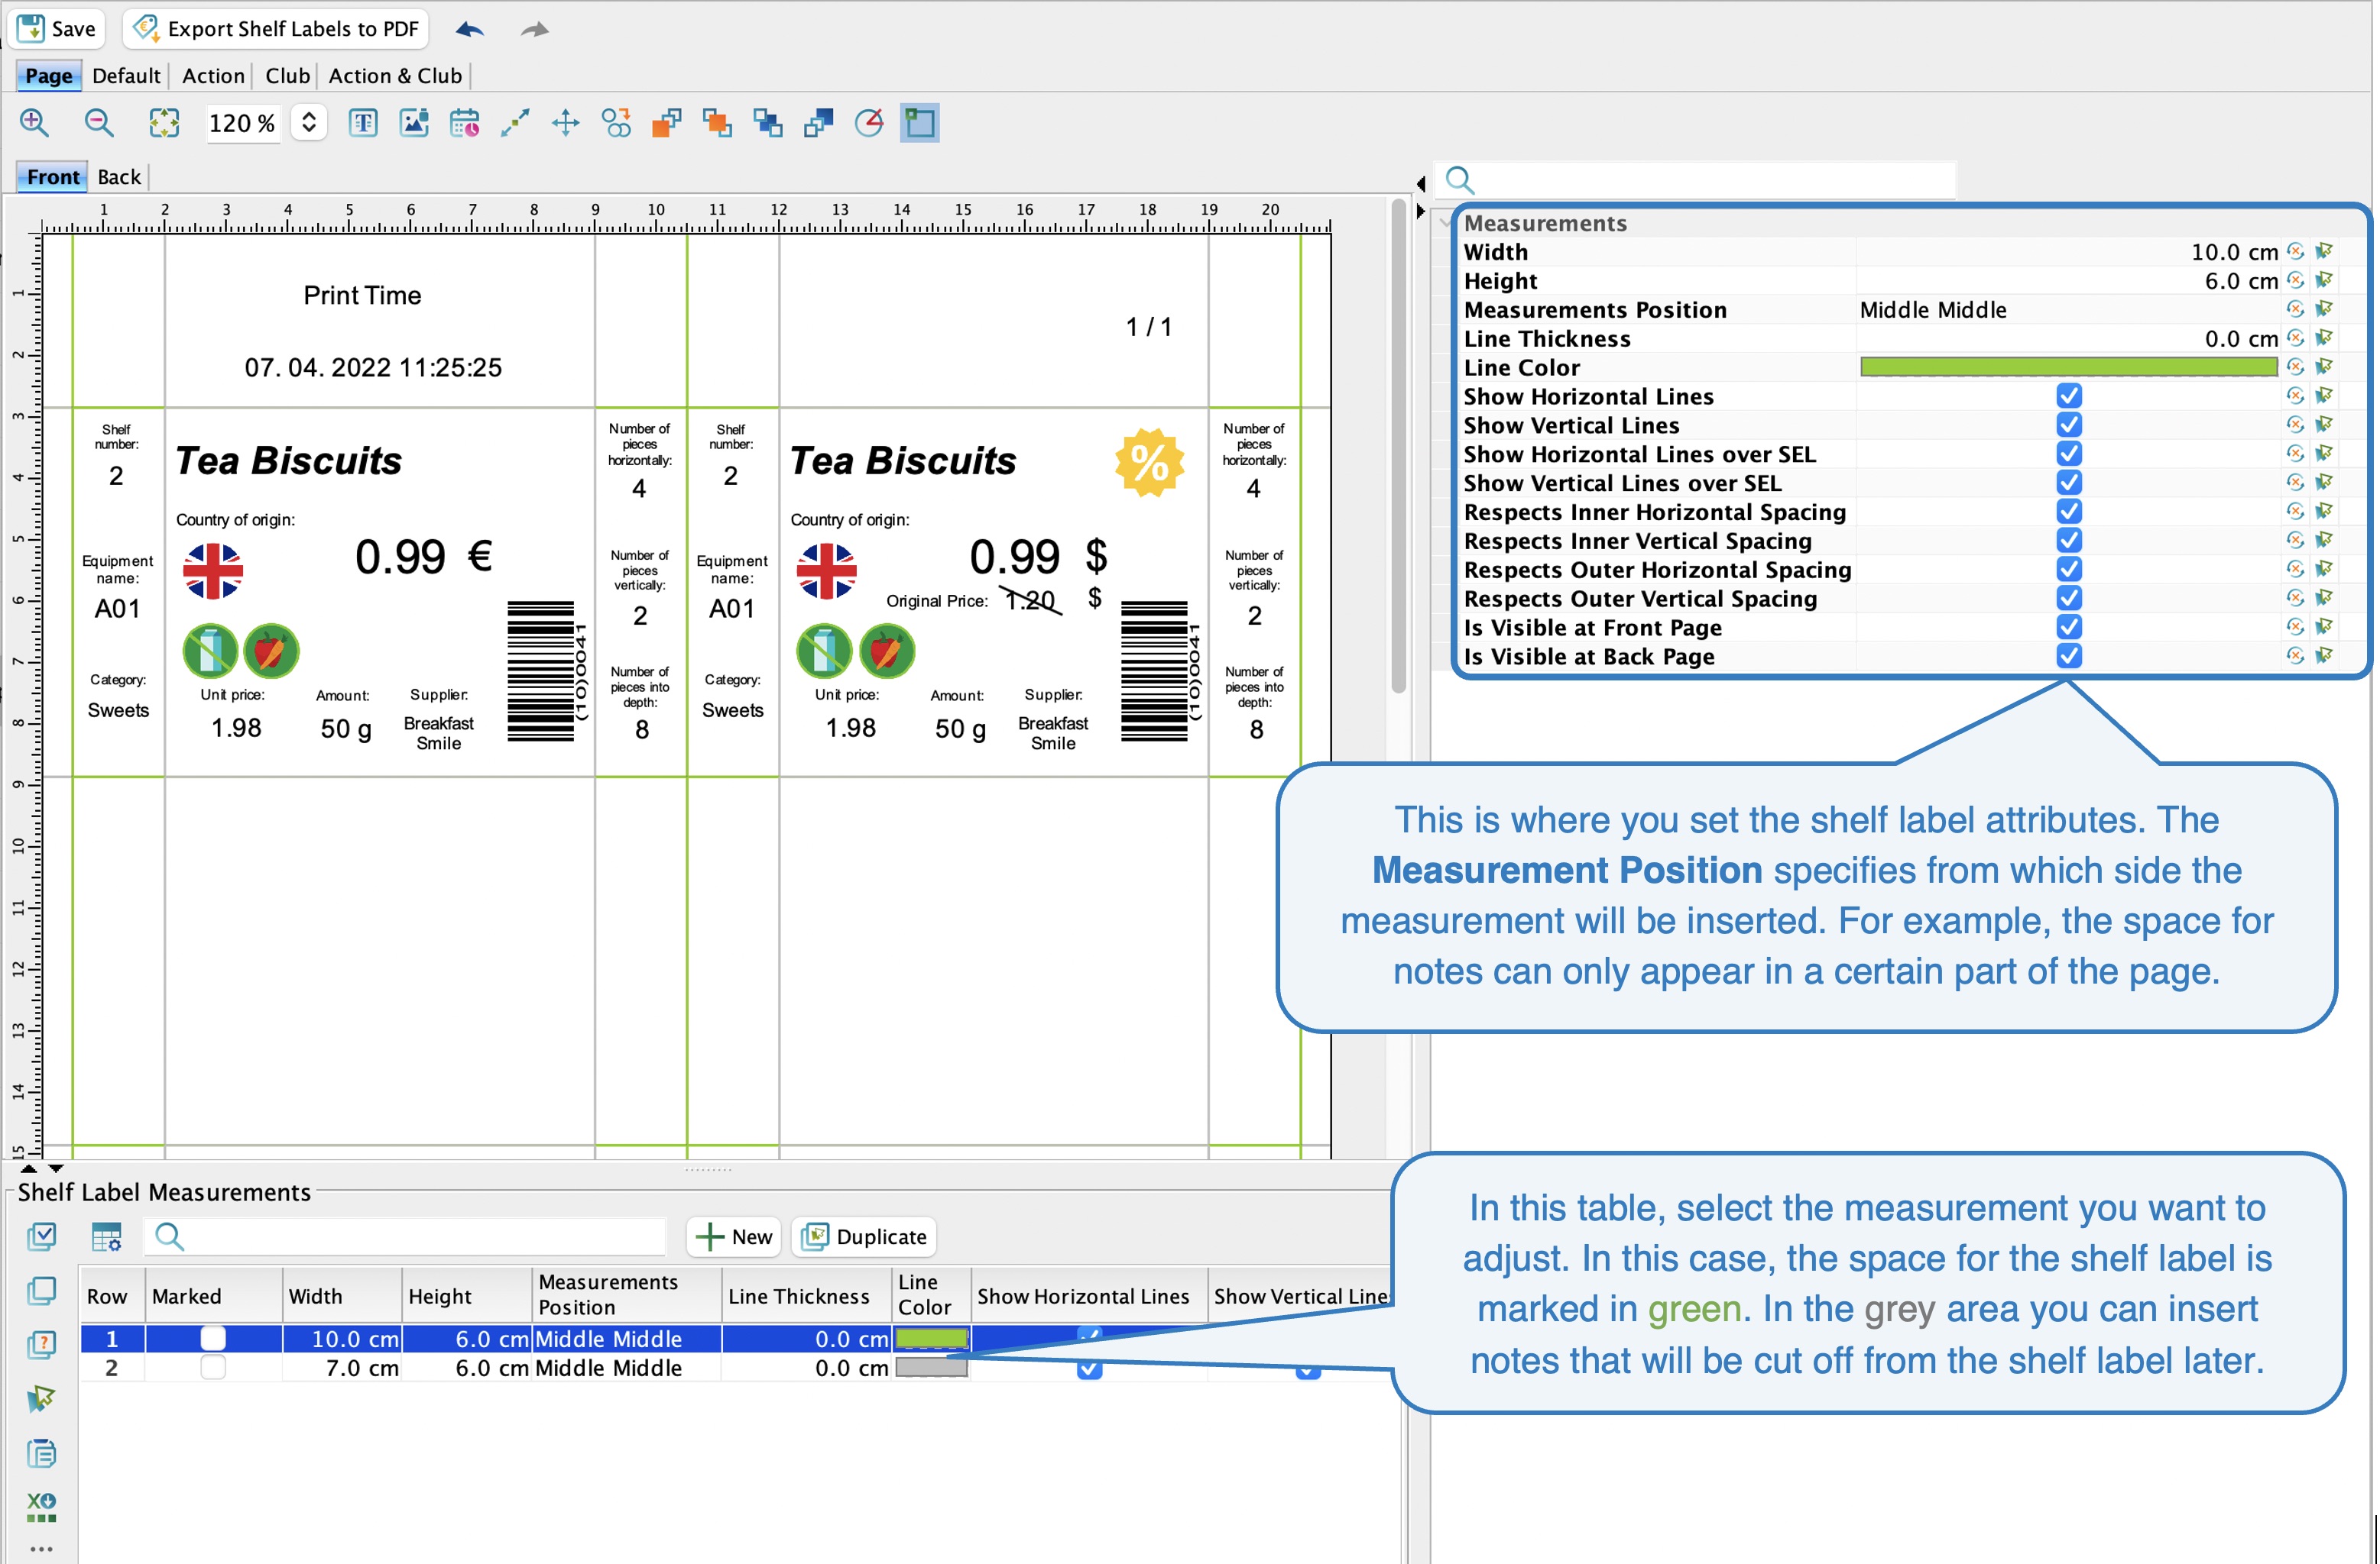Select the four-way move tool
The width and height of the screenshot is (2380, 1564).
click(566, 123)
